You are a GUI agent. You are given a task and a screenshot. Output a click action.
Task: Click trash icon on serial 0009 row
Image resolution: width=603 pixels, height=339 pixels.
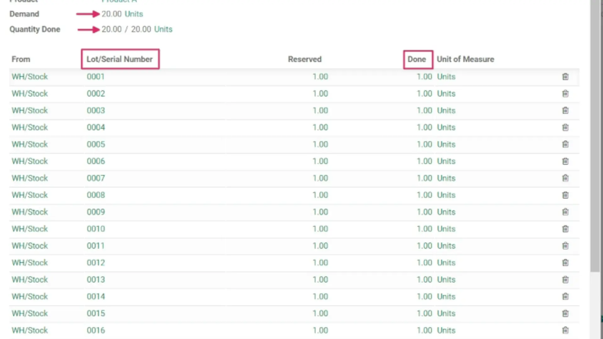[x=565, y=212]
